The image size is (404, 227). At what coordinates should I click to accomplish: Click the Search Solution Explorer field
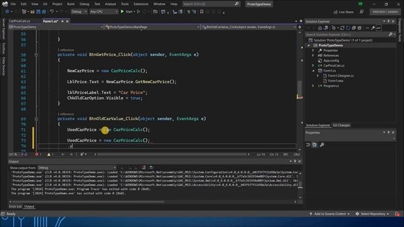(x=350, y=34)
